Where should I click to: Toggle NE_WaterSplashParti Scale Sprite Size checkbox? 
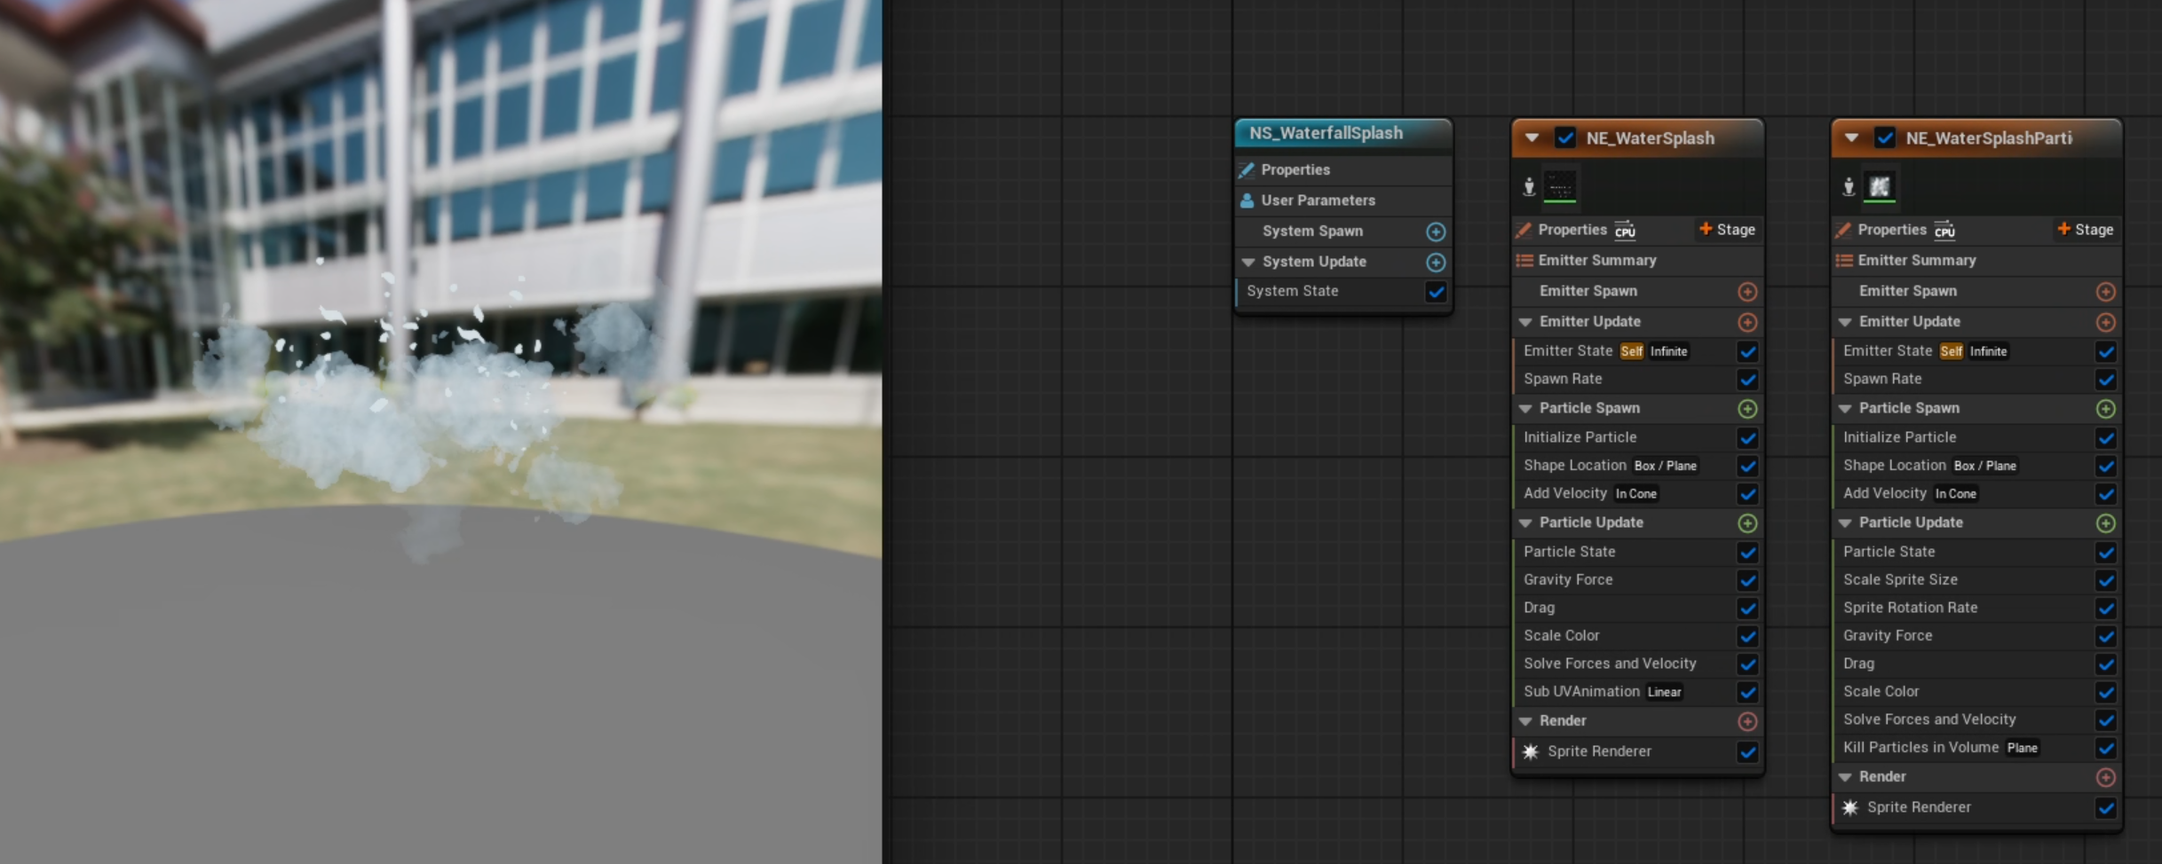coord(2105,581)
